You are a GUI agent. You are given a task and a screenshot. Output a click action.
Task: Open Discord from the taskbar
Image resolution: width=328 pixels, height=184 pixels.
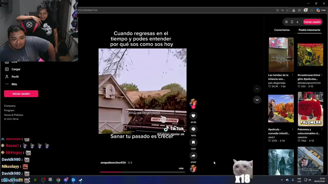66,180
